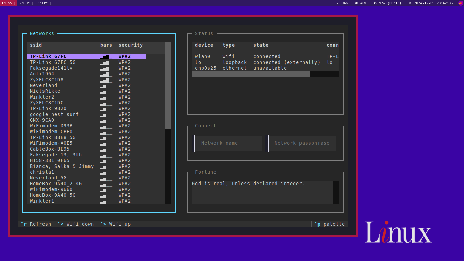
Task: Select the Neverland_5G network
Action: click(x=86, y=178)
